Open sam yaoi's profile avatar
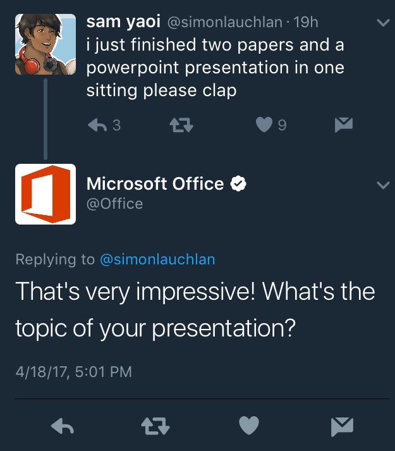The image size is (395, 451). (46, 44)
